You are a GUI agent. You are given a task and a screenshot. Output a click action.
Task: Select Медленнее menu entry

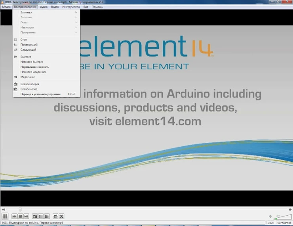click(46, 77)
